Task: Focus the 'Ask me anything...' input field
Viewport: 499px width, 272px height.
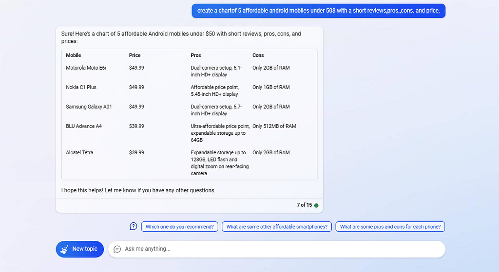Action: coord(277,249)
